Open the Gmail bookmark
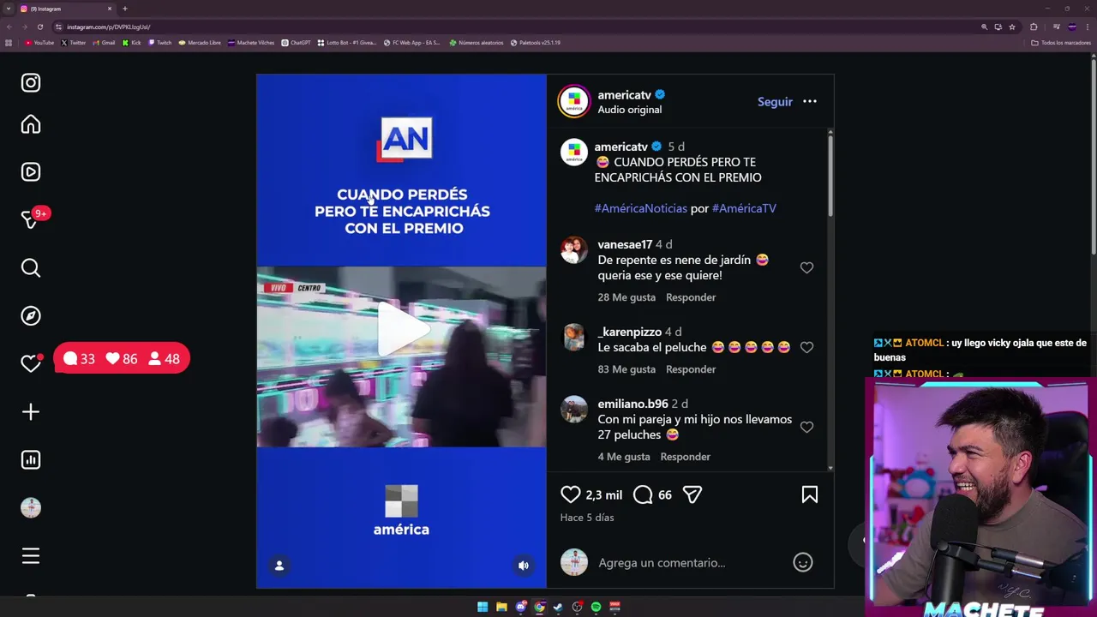The image size is (1097, 617). coord(105,43)
